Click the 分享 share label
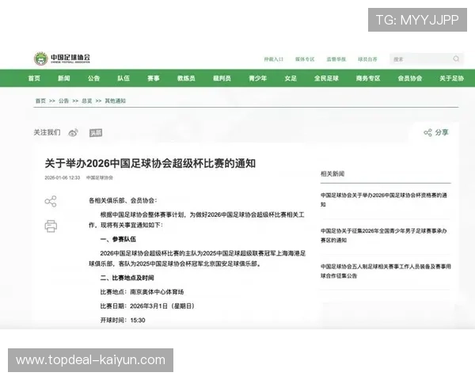The image size is (475, 380). click(x=442, y=132)
